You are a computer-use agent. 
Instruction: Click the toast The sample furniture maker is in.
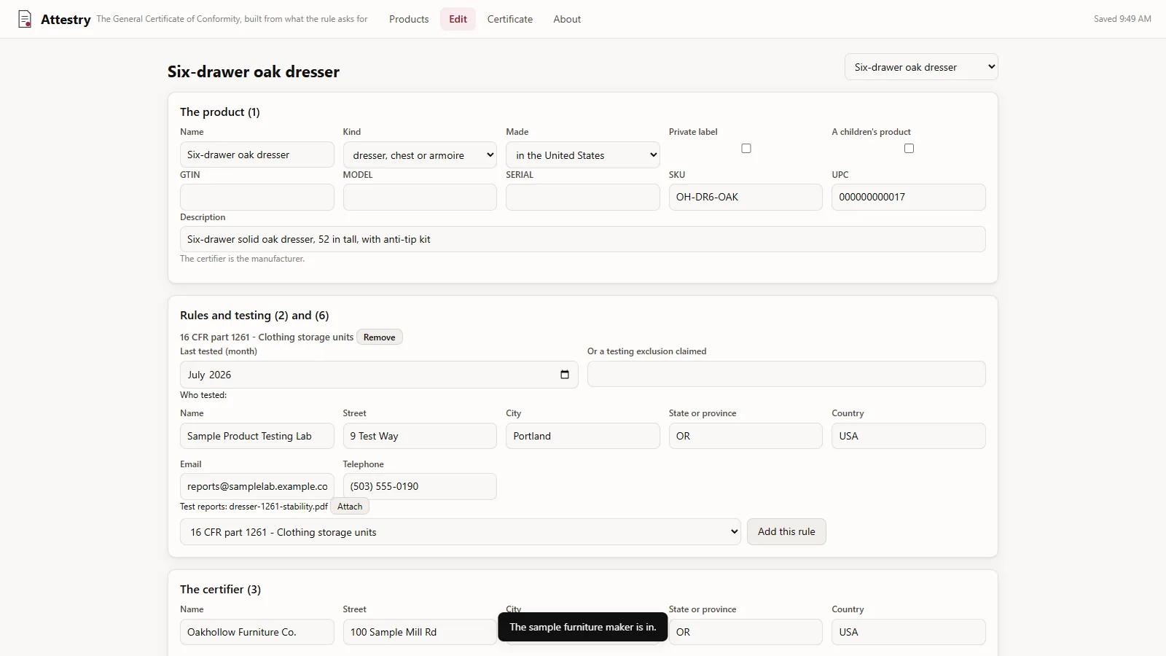583,627
